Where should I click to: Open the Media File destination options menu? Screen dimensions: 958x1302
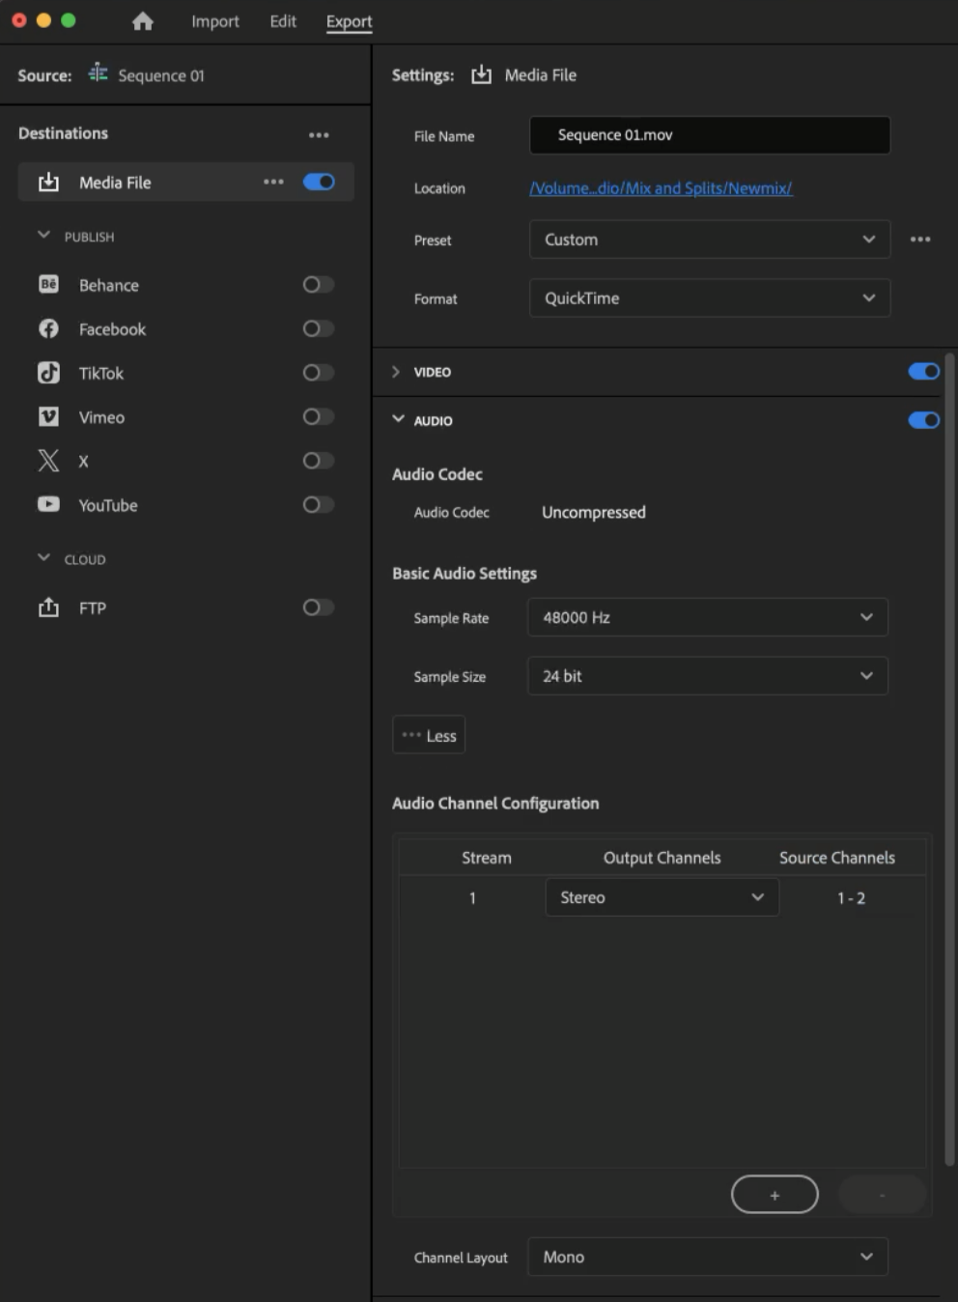point(273,182)
